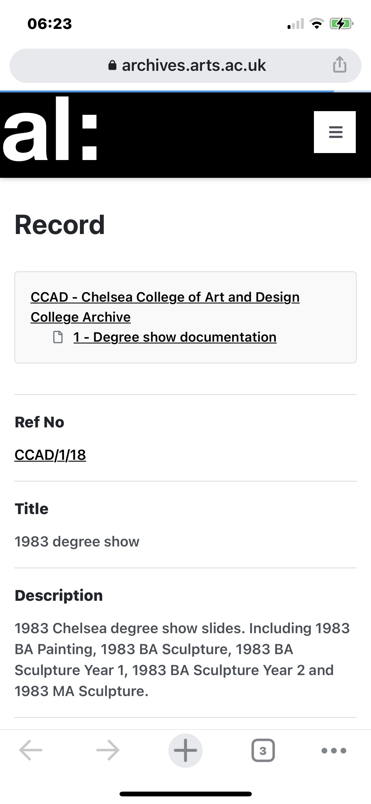Screen dimensions: 371x804
Task: Open the CCAD Chelsea College Archive link
Action: coord(165,307)
